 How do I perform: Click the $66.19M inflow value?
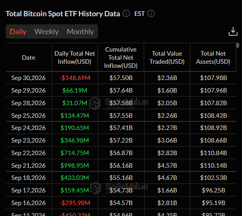tap(75, 91)
